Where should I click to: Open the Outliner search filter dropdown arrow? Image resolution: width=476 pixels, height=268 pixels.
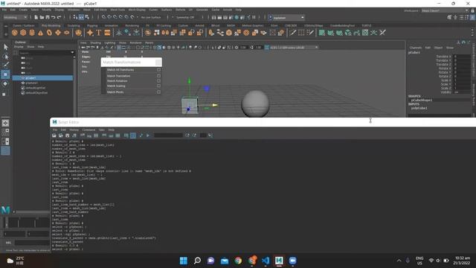(72, 52)
